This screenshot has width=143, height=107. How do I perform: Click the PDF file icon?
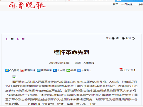point(121,69)
